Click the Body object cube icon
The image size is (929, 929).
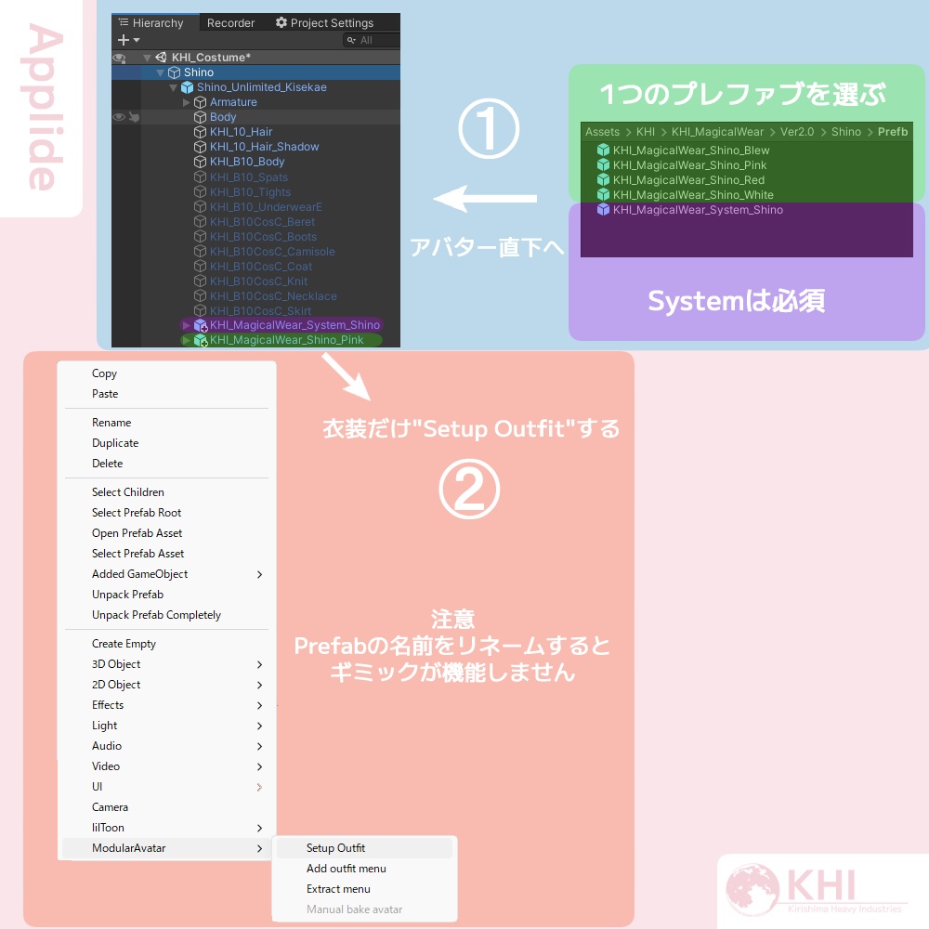click(201, 117)
